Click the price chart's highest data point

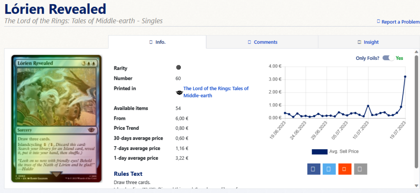click(405, 77)
